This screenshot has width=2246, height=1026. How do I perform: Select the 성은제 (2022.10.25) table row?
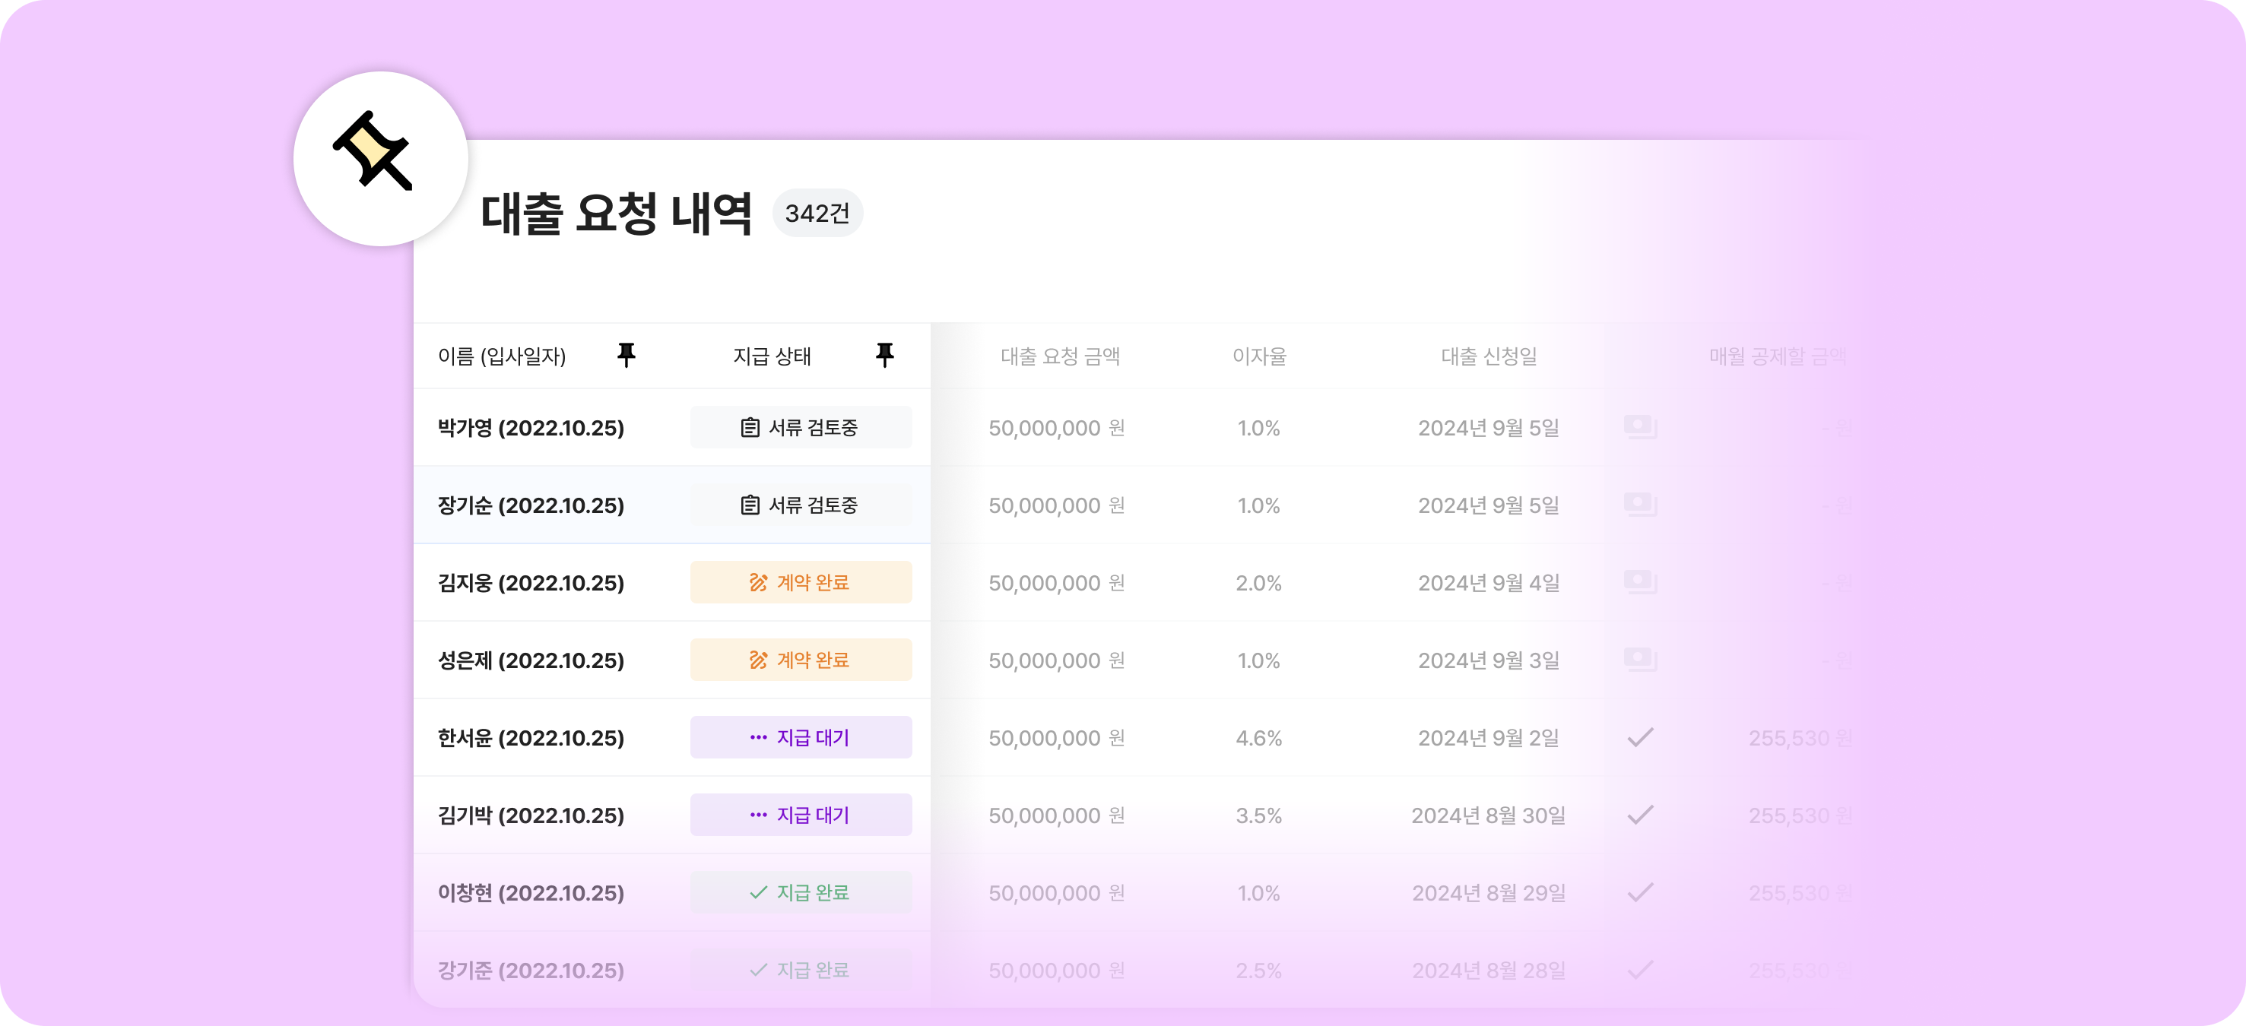[530, 660]
